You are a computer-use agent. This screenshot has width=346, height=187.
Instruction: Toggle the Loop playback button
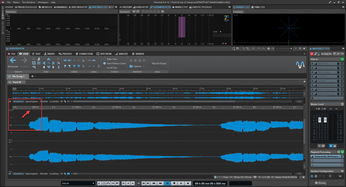click(167, 183)
